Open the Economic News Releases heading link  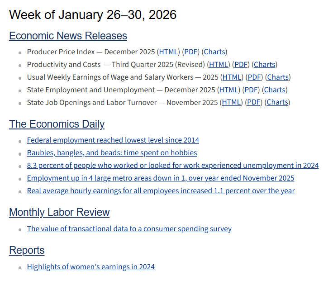coord(68,36)
